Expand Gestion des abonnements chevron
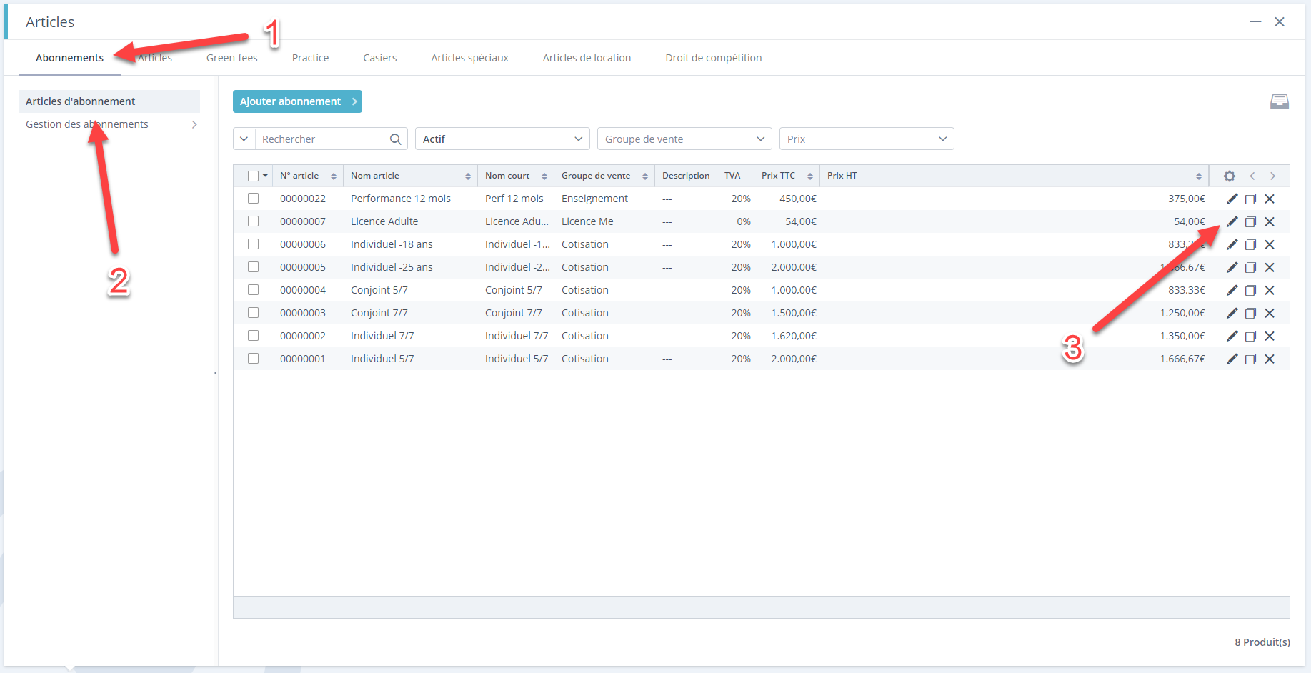The height and width of the screenshot is (673, 1311). click(x=194, y=124)
